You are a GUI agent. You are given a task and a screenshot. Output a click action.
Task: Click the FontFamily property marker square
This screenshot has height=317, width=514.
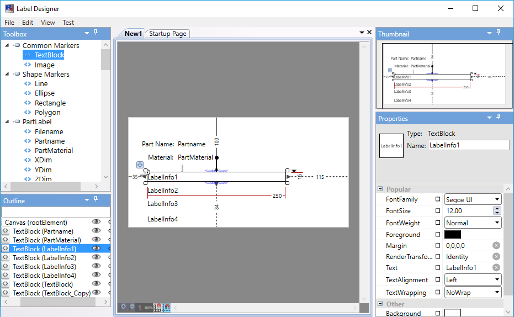point(438,199)
